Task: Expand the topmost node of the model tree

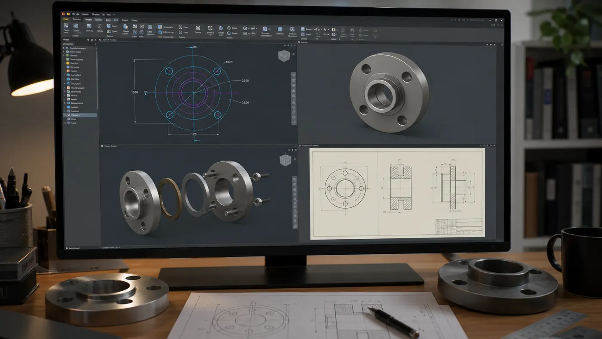Action: 64,48
